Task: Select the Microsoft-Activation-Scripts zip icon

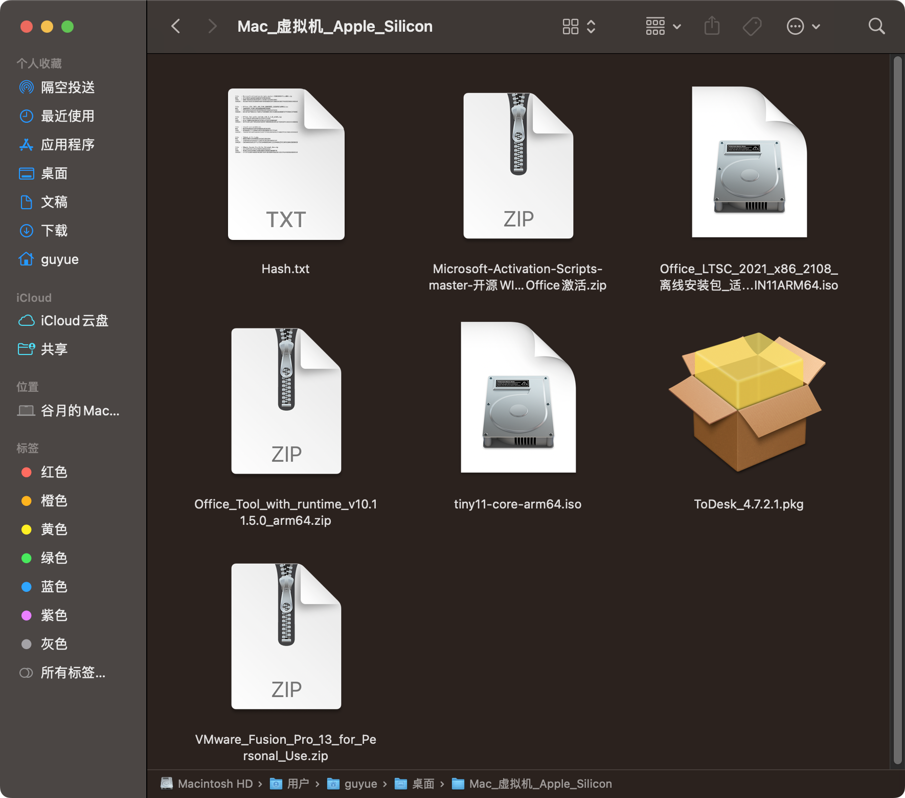Action: click(x=518, y=165)
